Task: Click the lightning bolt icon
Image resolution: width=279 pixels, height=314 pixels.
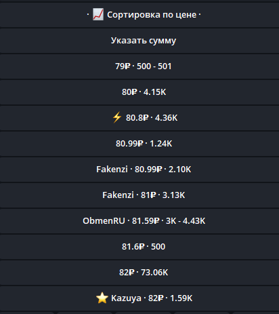Action: tap(117, 117)
